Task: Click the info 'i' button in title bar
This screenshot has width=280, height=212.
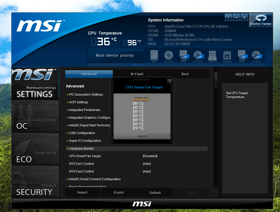Action: [228, 17]
